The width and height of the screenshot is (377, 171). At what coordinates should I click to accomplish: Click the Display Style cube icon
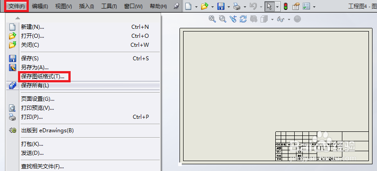pyautogui.click(x=264, y=19)
